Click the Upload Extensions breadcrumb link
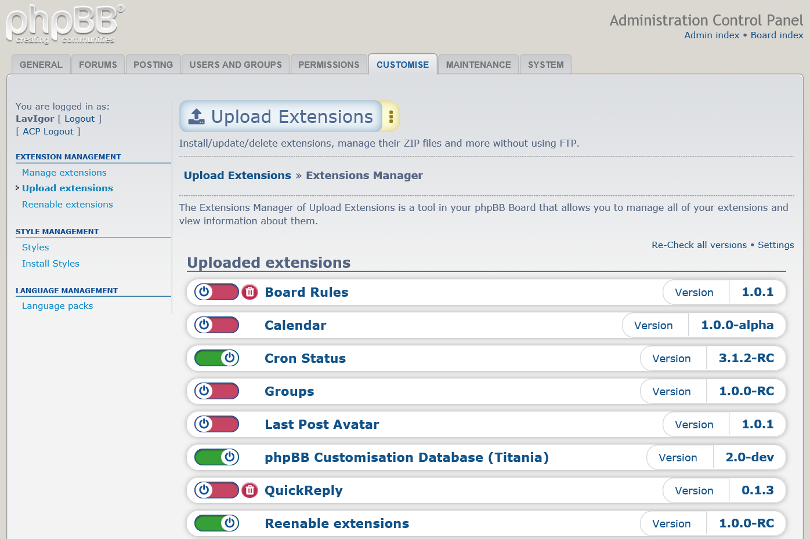This screenshot has height=539, width=810. tap(237, 176)
